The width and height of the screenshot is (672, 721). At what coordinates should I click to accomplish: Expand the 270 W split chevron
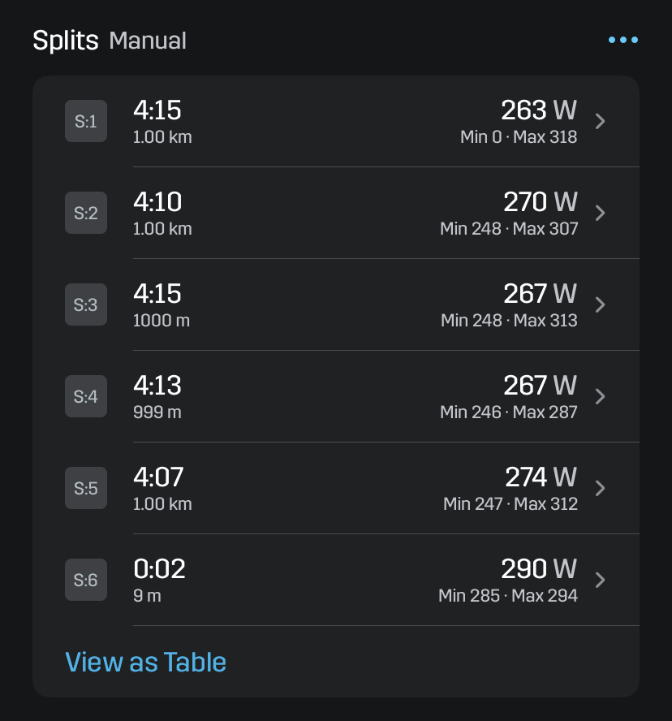point(601,213)
